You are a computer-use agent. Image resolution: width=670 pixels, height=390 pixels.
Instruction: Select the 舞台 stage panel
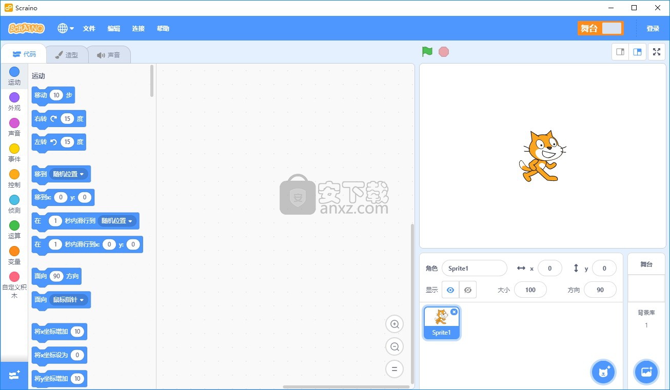pyautogui.click(x=646, y=264)
